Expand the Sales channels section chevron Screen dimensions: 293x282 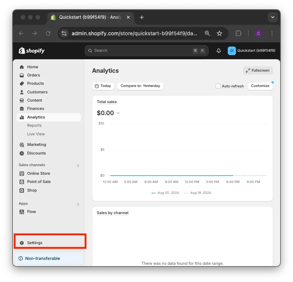(78, 166)
